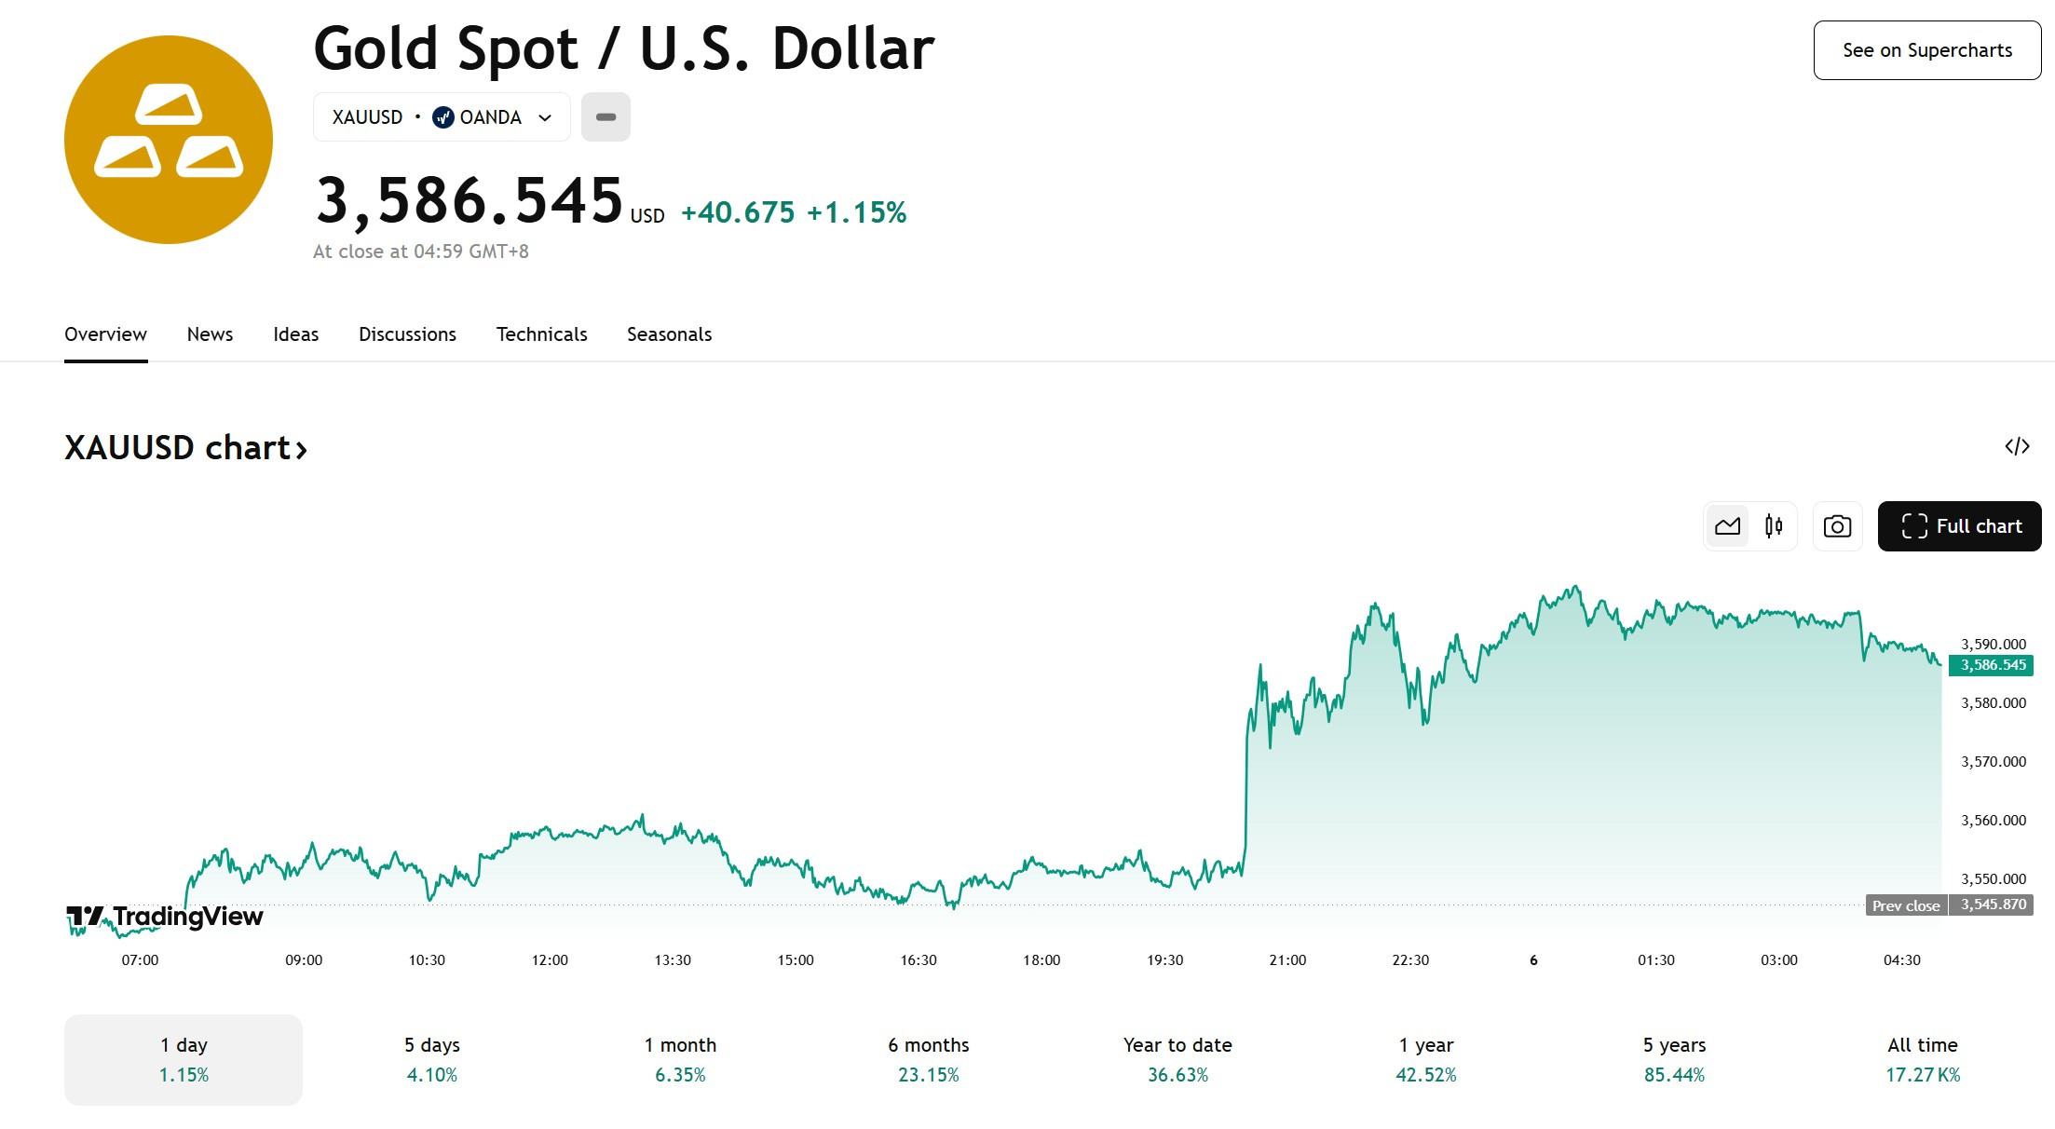Switch to candlestick chart view icon
2055x1129 pixels.
tap(1774, 526)
